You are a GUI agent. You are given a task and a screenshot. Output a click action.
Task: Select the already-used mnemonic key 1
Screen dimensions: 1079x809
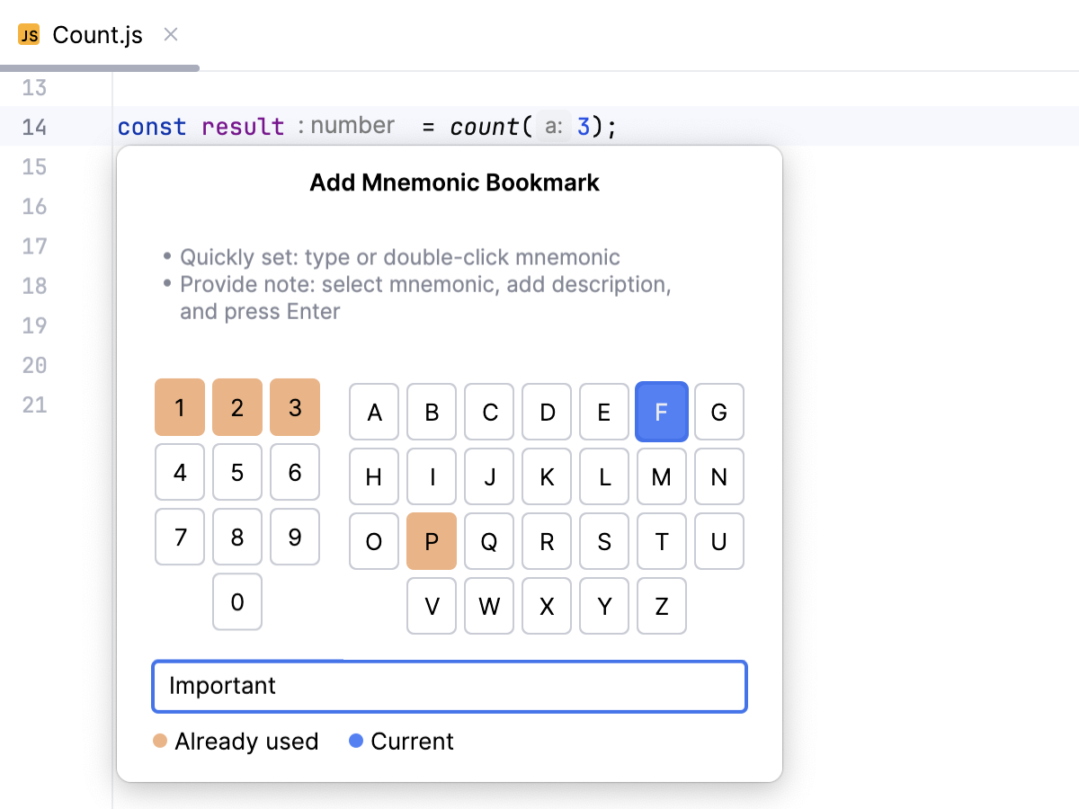pos(179,407)
